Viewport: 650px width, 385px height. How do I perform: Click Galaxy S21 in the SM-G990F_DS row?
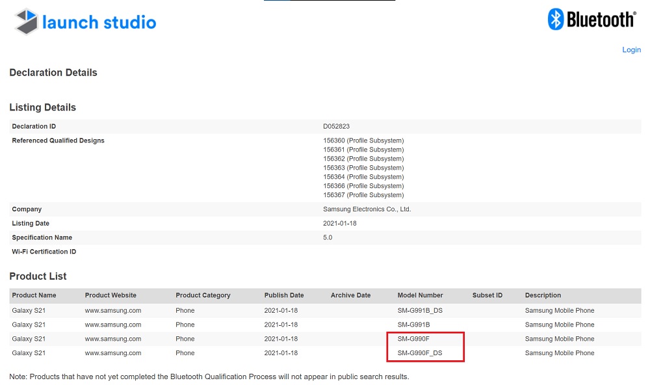29,353
